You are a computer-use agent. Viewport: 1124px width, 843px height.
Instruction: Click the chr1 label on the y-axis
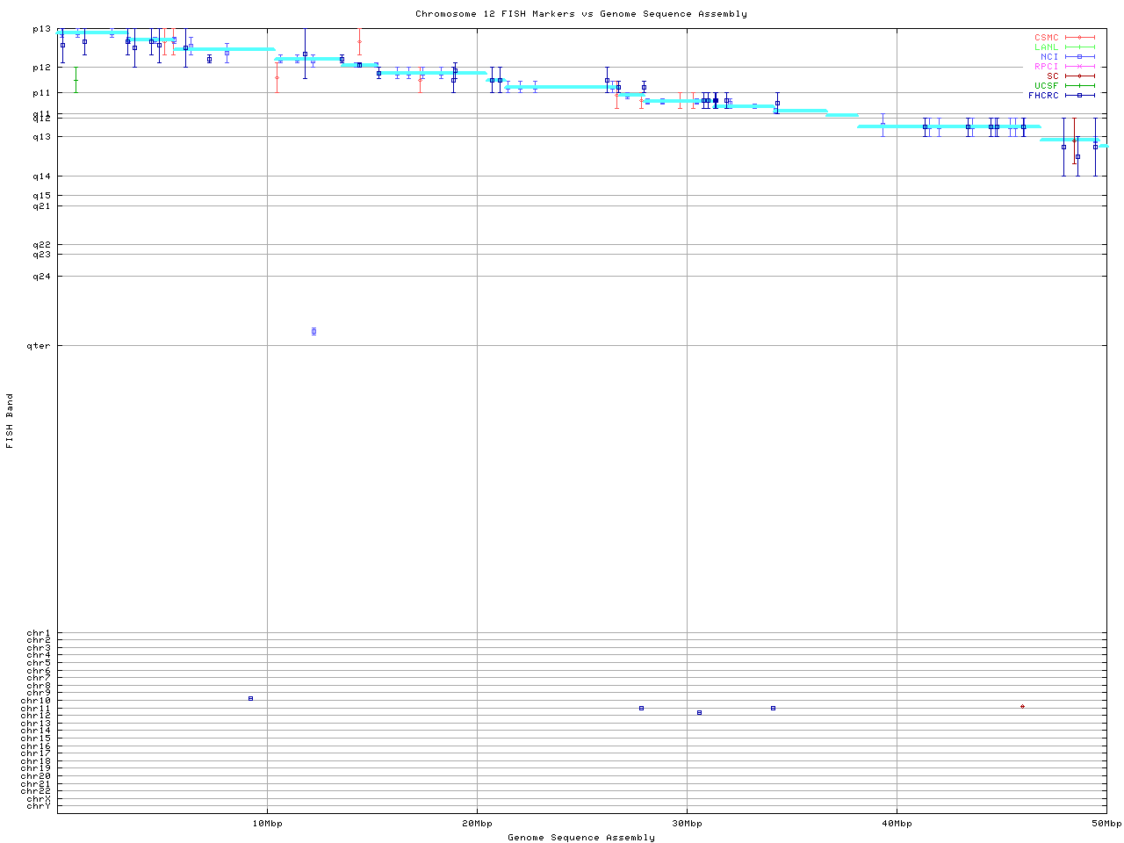tap(39, 633)
